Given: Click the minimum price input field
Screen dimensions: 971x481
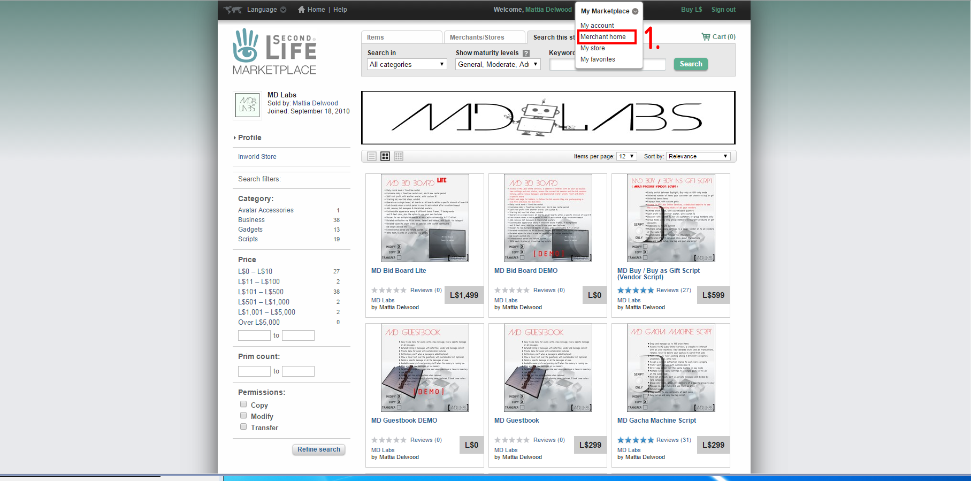Looking at the screenshot, I should tap(254, 335).
